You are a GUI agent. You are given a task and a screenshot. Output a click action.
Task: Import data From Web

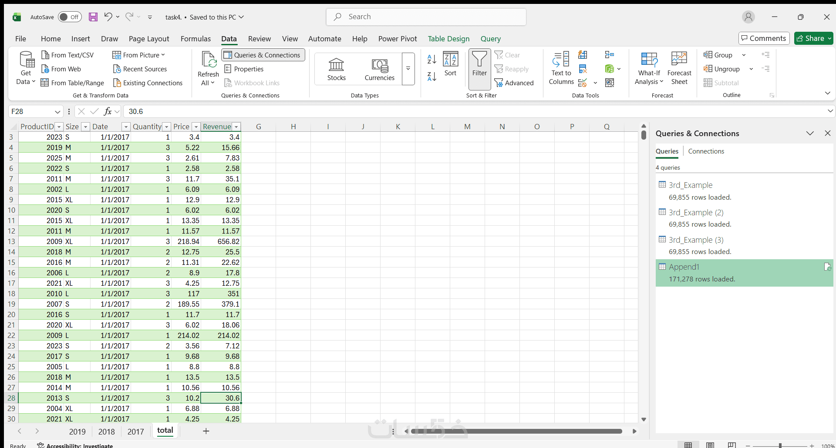click(x=61, y=69)
